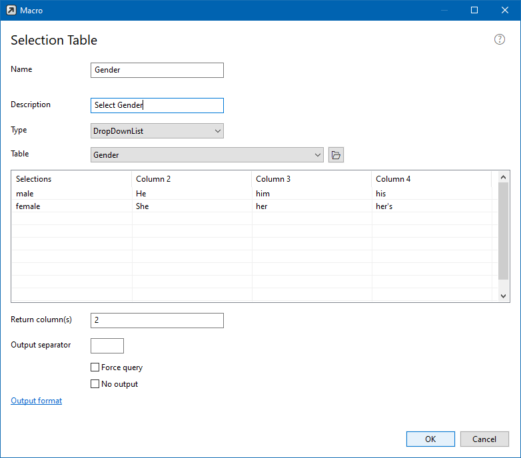
Task: Click the Macro app icon in title bar
Action: [11, 10]
